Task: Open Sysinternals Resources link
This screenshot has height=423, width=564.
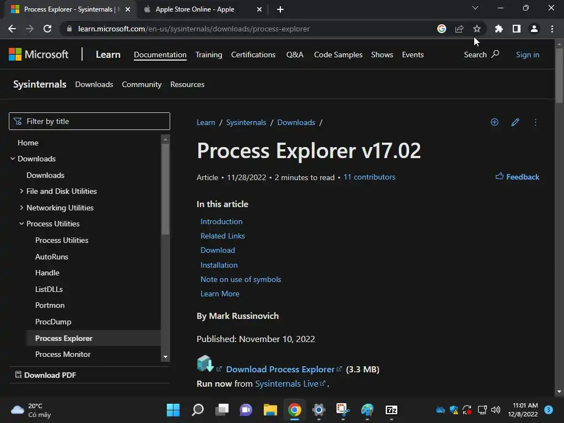Action: click(187, 84)
